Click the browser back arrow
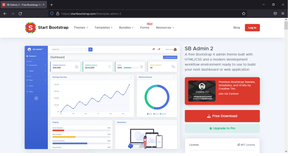The height and width of the screenshot is (156, 290). coord(5,13)
